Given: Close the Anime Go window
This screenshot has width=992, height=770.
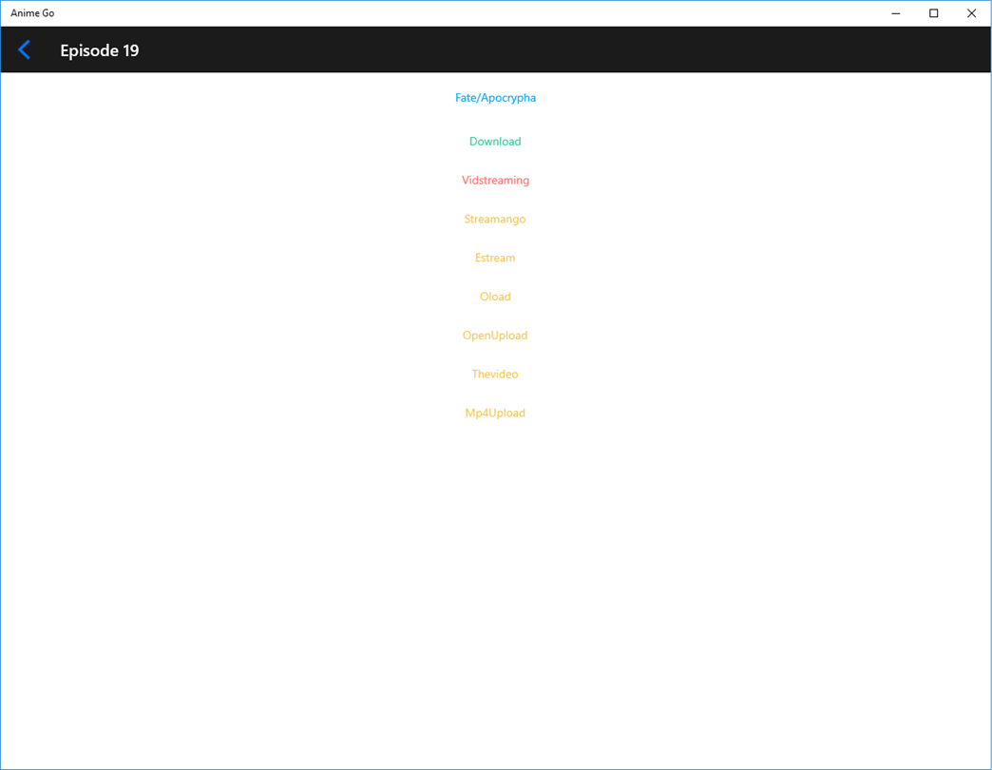Looking at the screenshot, I should [972, 13].
